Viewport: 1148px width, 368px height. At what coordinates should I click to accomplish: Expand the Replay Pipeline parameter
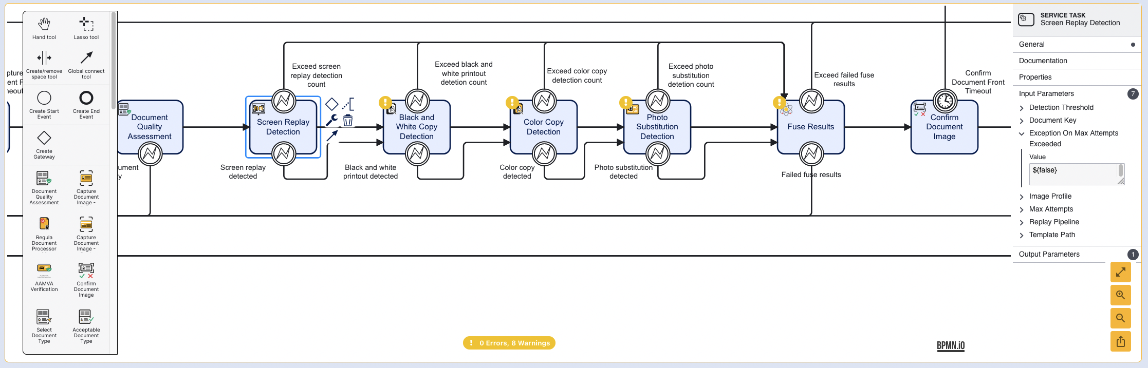pos(1022,222)
